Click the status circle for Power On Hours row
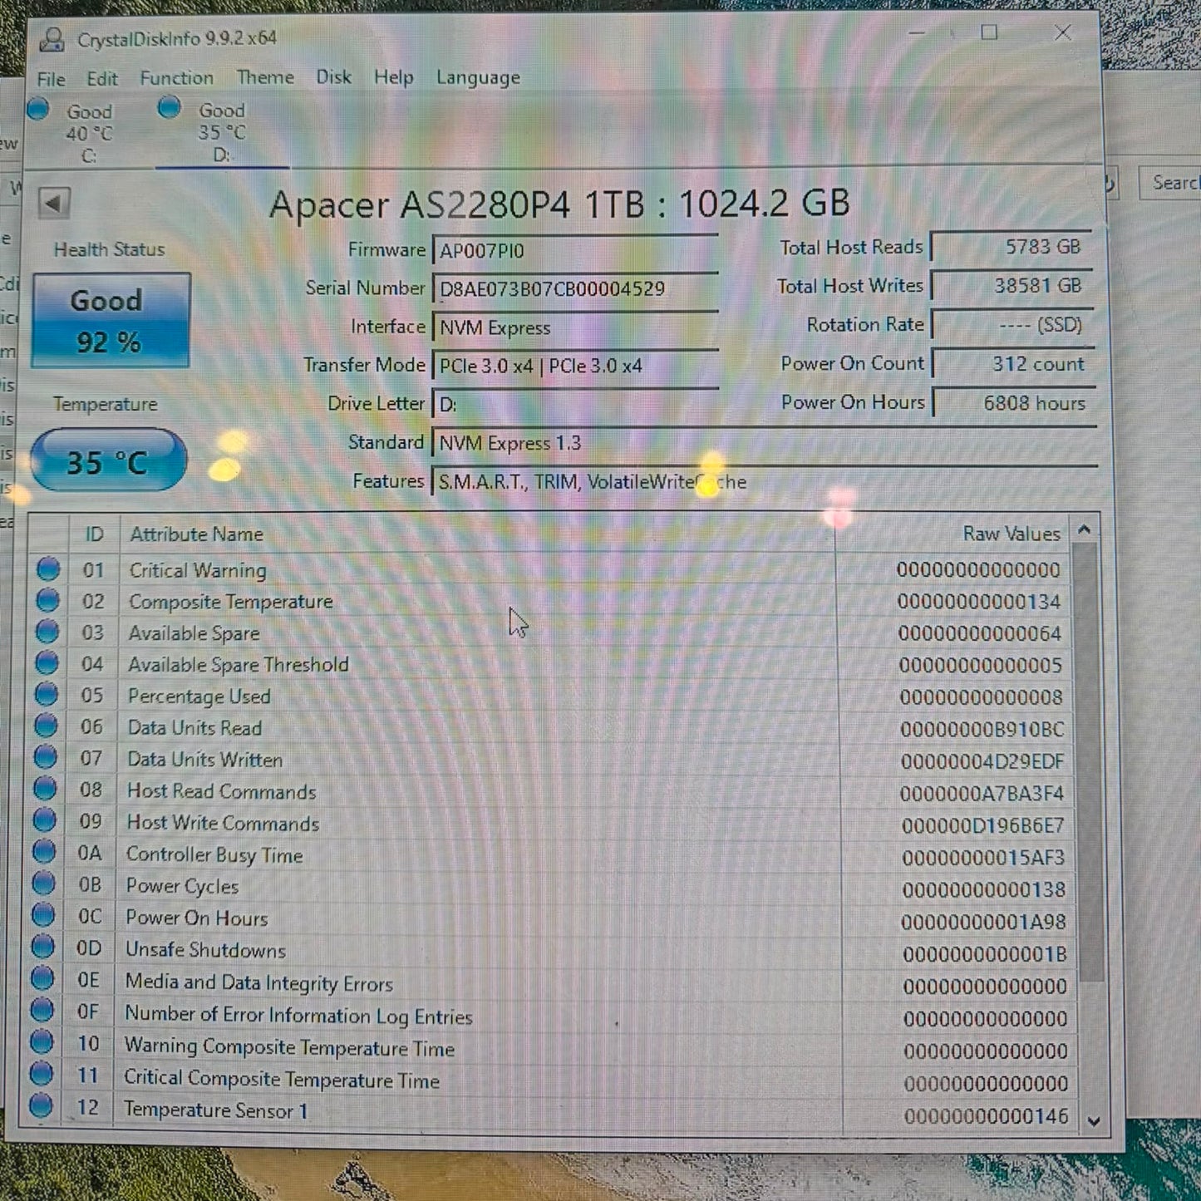The width and height of the screenshot is (1201, 1201). coord(43,916)
